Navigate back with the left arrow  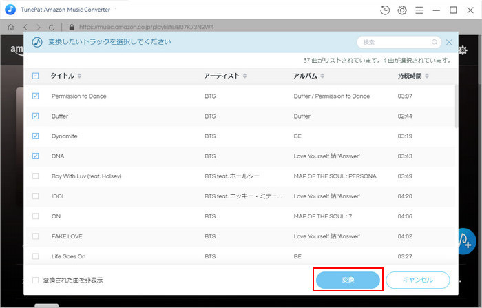(25, 28)
